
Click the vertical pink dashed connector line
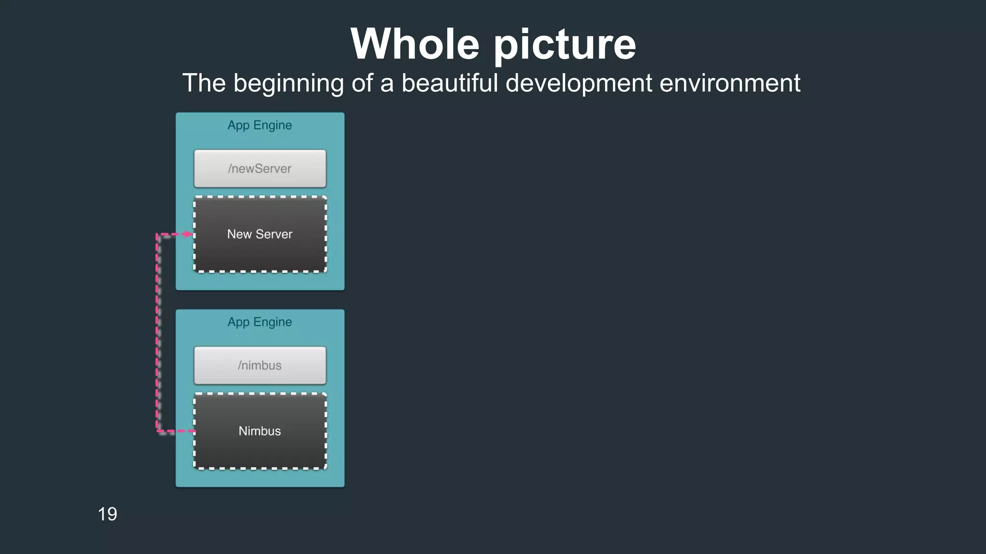(x=157, y=332)
